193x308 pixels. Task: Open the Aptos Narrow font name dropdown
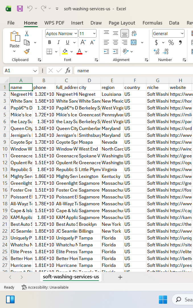pos(76,34)
